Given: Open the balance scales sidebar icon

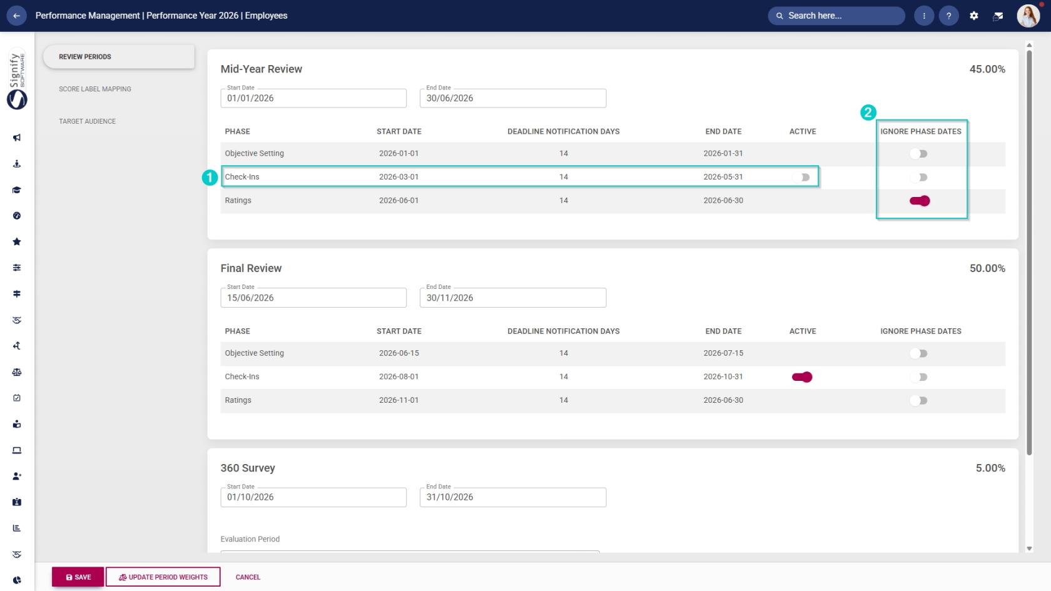Looking at the screenshot, I should coord(17,372).
